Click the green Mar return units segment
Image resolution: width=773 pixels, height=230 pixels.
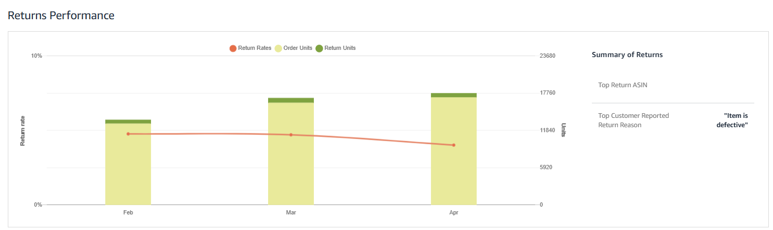pos(291,100)
